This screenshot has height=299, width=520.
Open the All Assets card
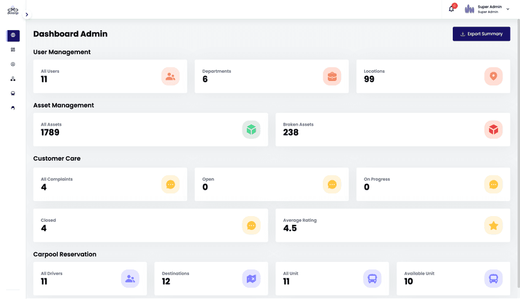[x=150, y=129]
